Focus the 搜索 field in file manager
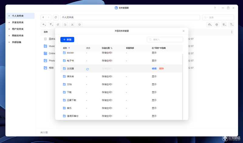Screen dimensions: 243x143 (218, 17)
